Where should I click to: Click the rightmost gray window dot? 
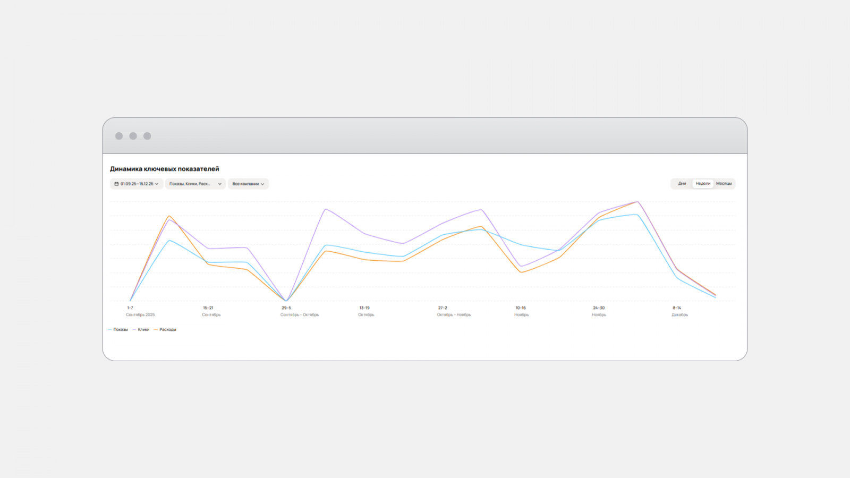point(147,136)
